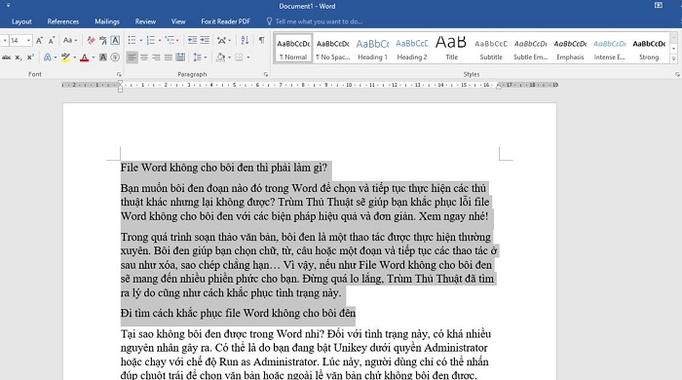Viewport: 682px width, 380px height.
Task: Justify the text
Action: tap(168, 57)
